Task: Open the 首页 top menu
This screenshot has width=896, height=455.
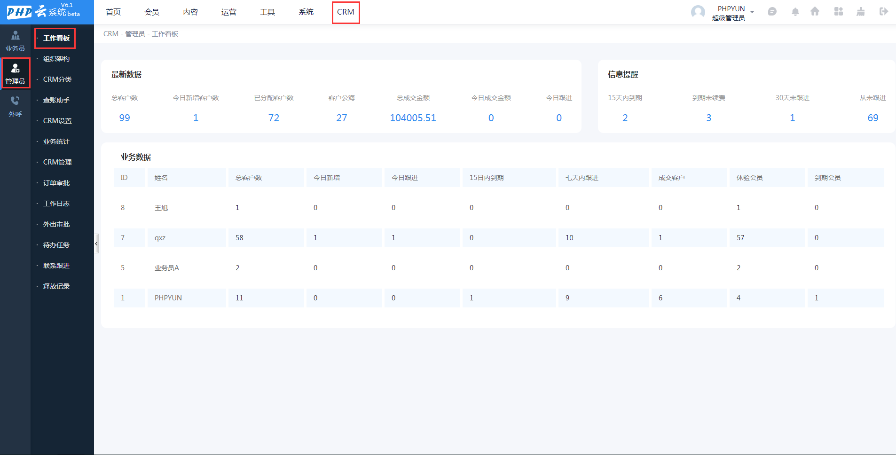Action: pos(113,12)
